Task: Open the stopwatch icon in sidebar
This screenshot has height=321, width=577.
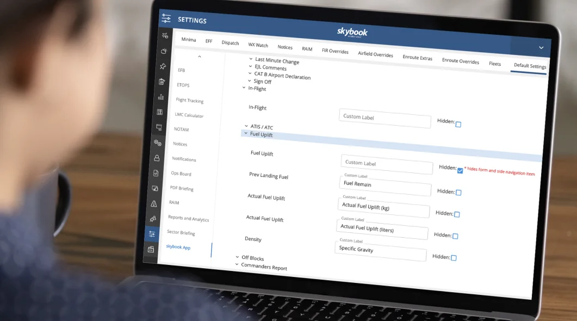Action: (x=164, y=51)
